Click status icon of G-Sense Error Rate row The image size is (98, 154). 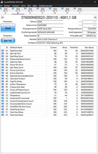(x=3, y=87)
